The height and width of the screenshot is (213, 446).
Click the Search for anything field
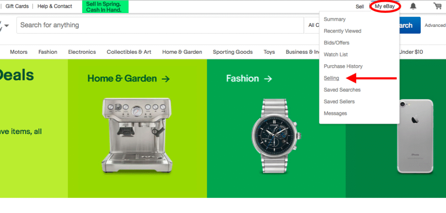(x=160, y=25)
